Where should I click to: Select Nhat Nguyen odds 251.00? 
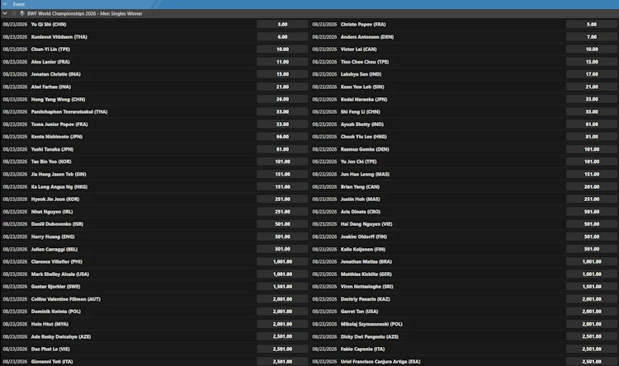(282, 212)
